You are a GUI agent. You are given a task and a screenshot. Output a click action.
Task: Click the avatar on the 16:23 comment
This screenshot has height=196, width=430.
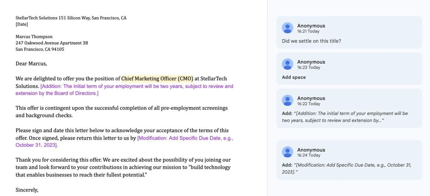(x=287, y=64)
